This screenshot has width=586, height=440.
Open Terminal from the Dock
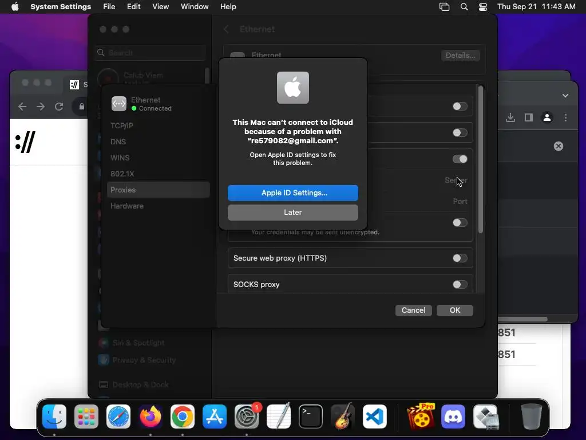pyautogui.click(x=311, y=417)
